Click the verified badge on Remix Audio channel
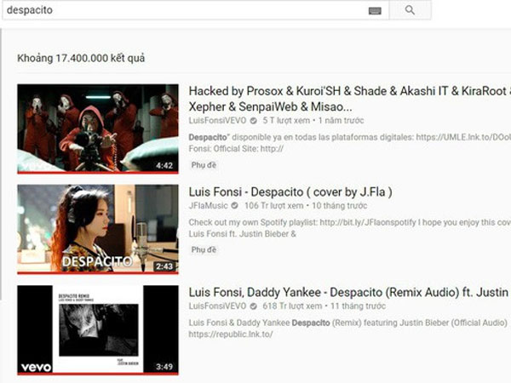Screen dimensions: 511x383 (x=253, y=306)
